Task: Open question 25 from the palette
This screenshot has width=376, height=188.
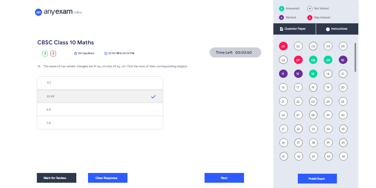Action: (343, 101)
